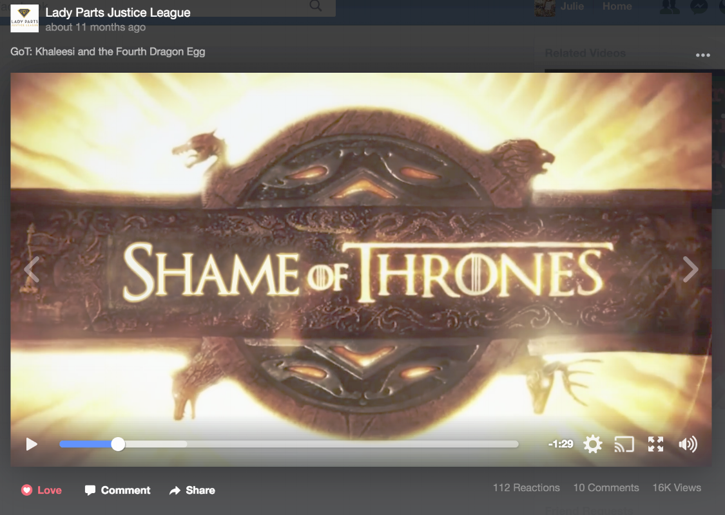Enter fullscreen video mode

coord(655,444)
